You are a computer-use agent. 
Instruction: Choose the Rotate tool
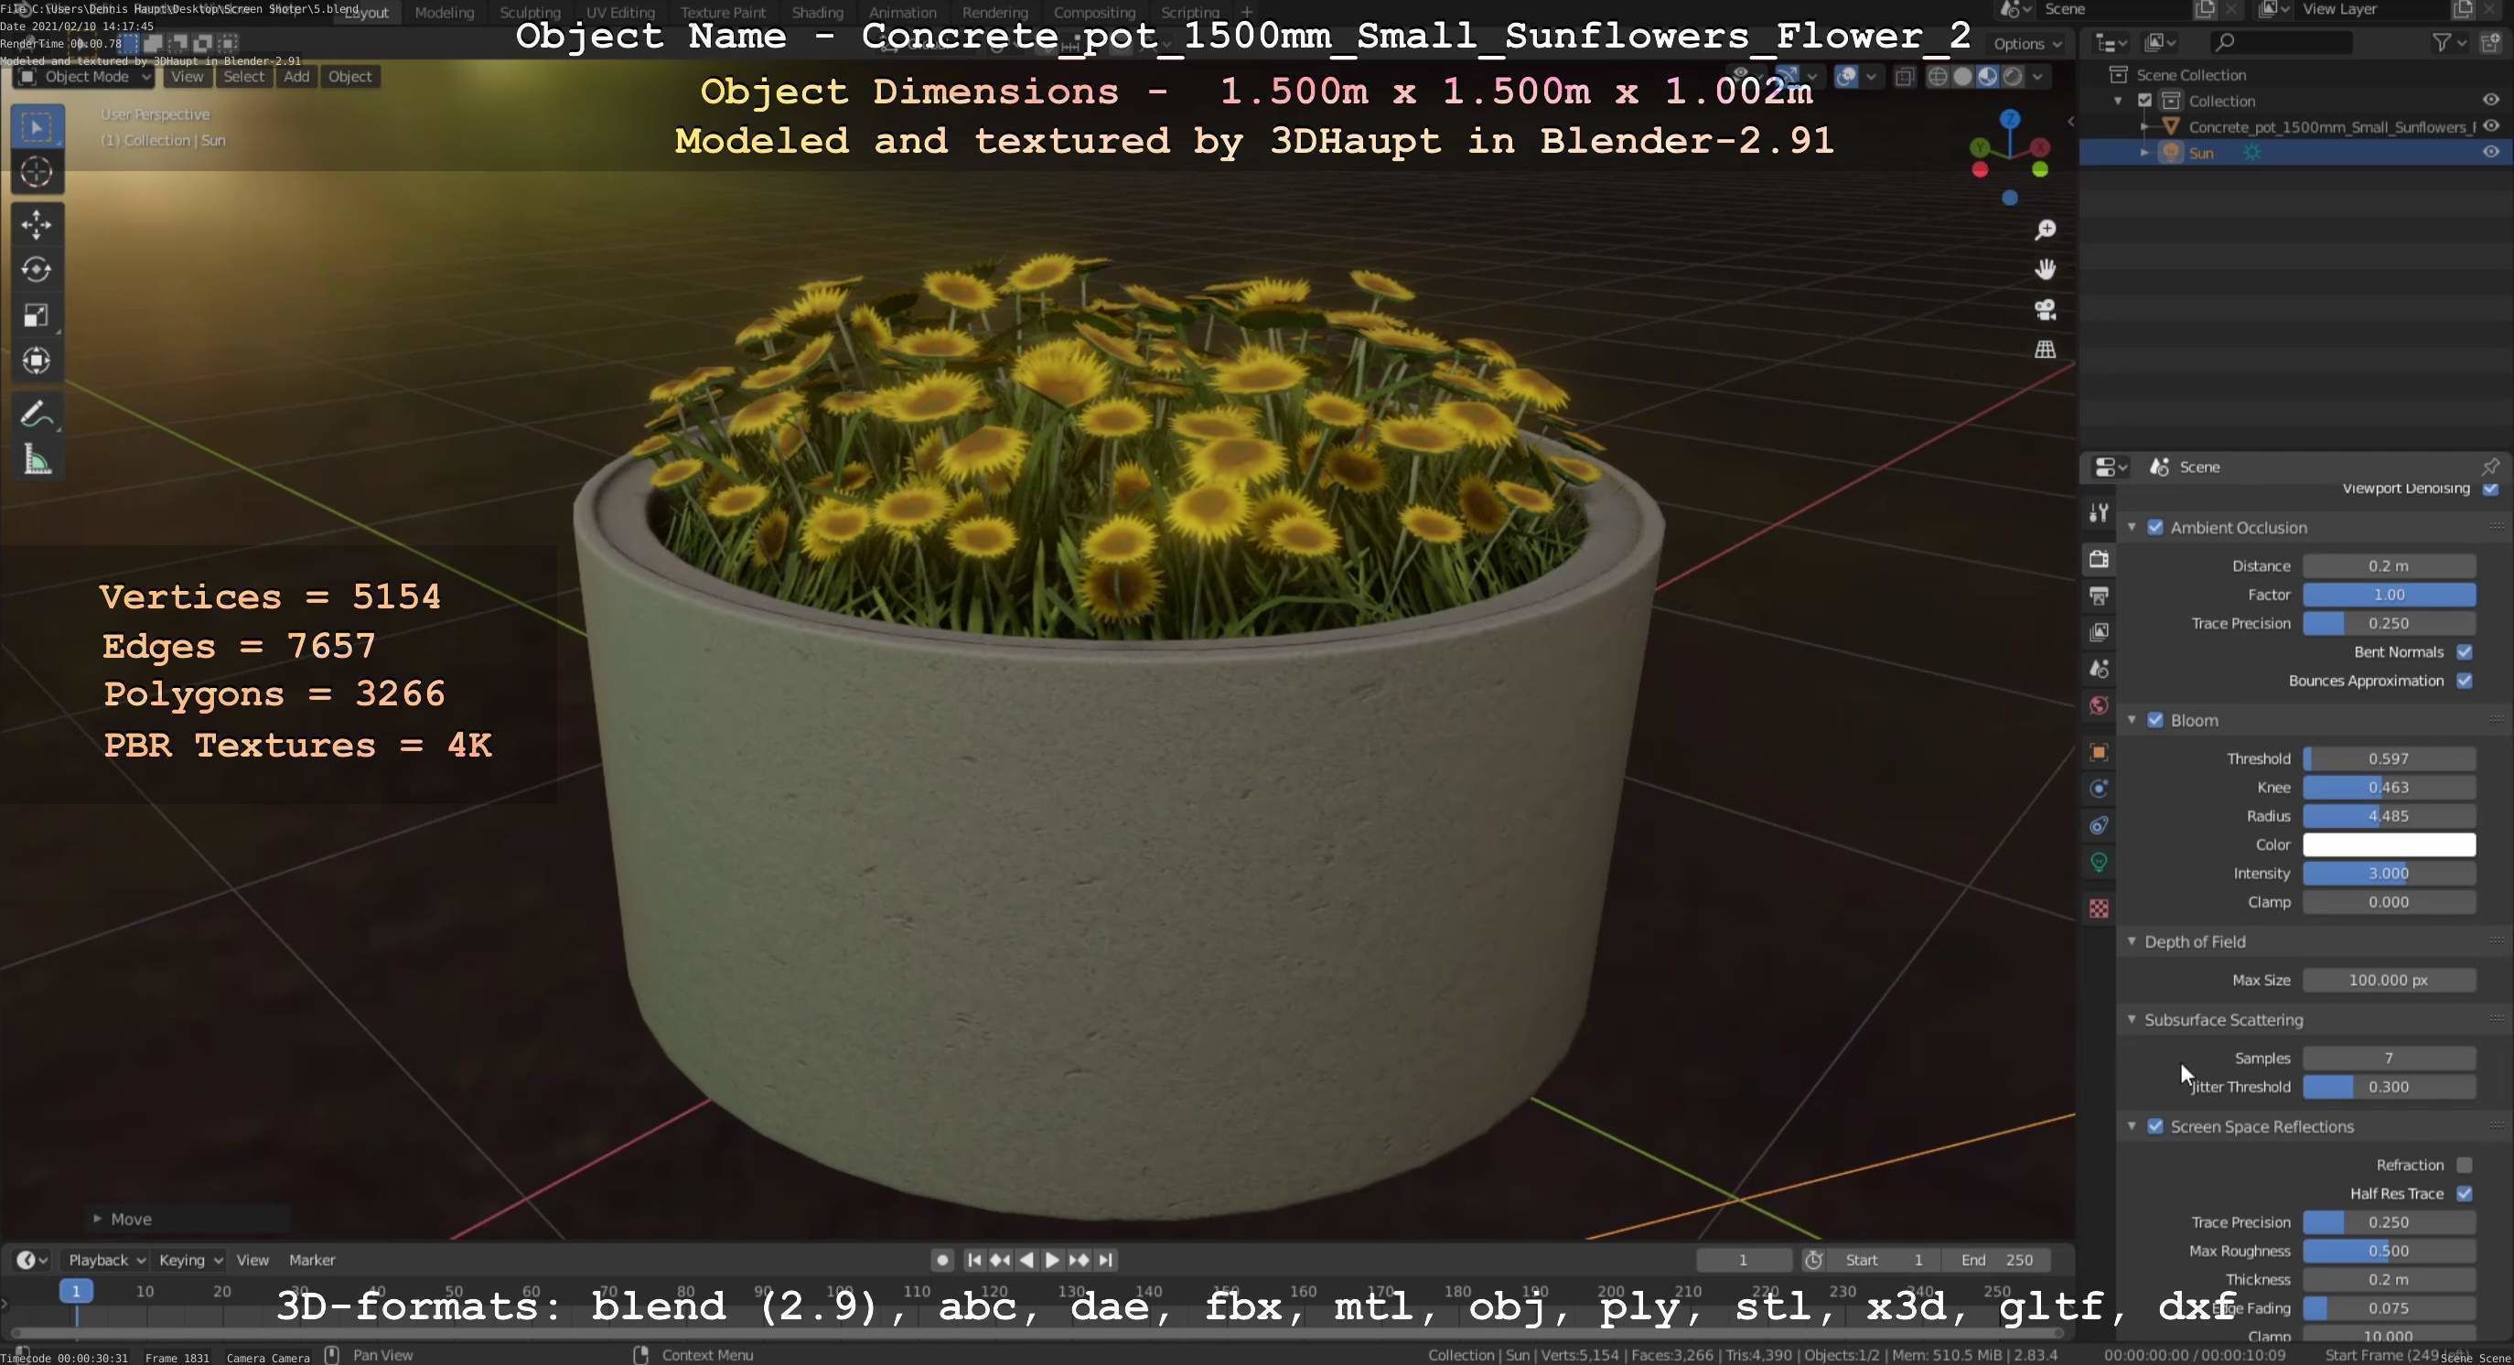[x=38, y=269]
